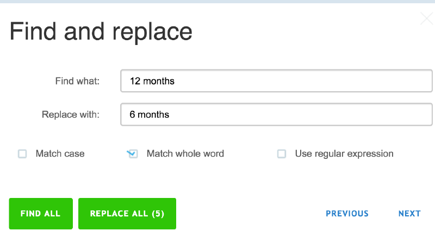Click empty space inside the Replace with box
Viewport: 435px width, 237px height.
point(326,115)
